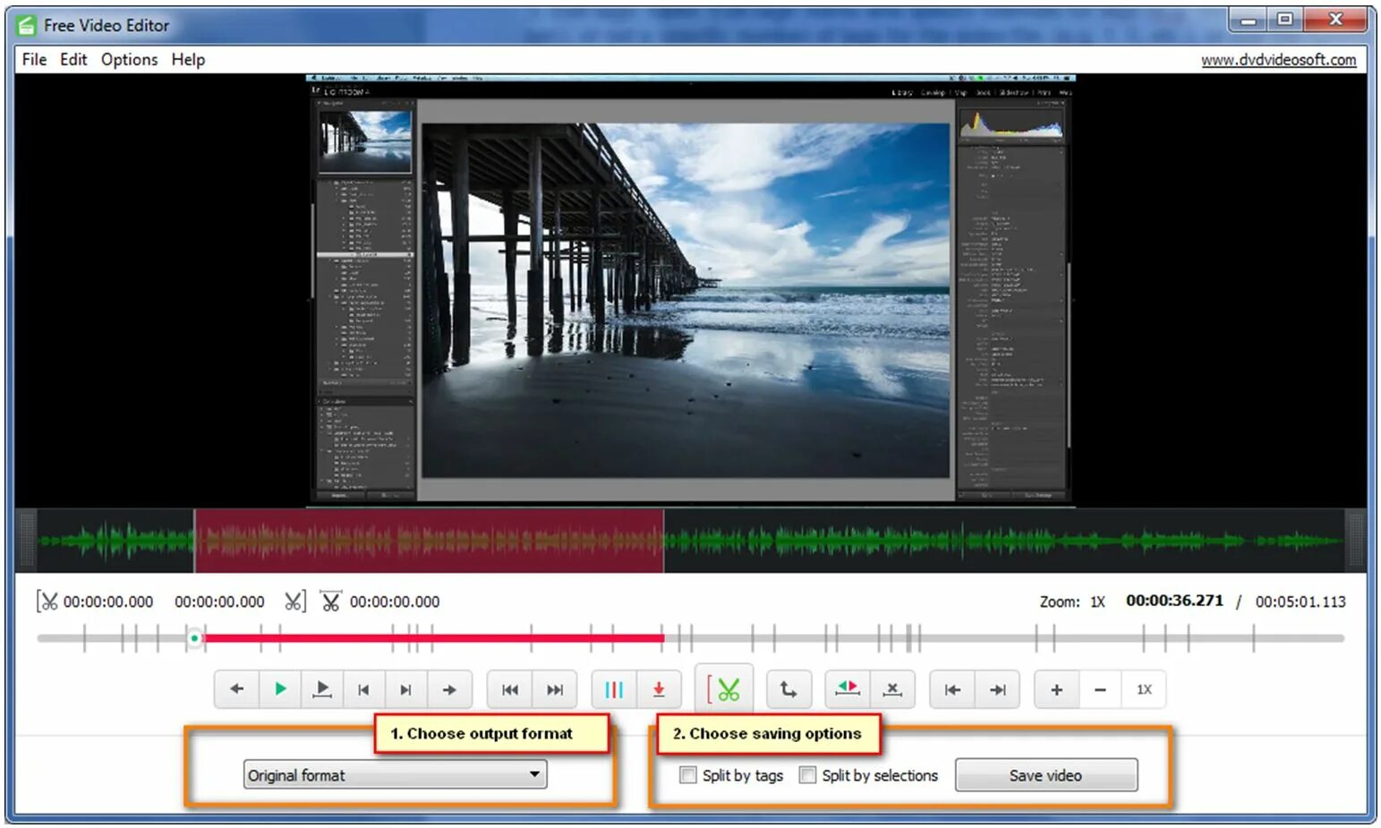The width and height of the screenshot is (1381, 828).
Task: Click left grip handle of waveform
Action: tap(26, 541)
